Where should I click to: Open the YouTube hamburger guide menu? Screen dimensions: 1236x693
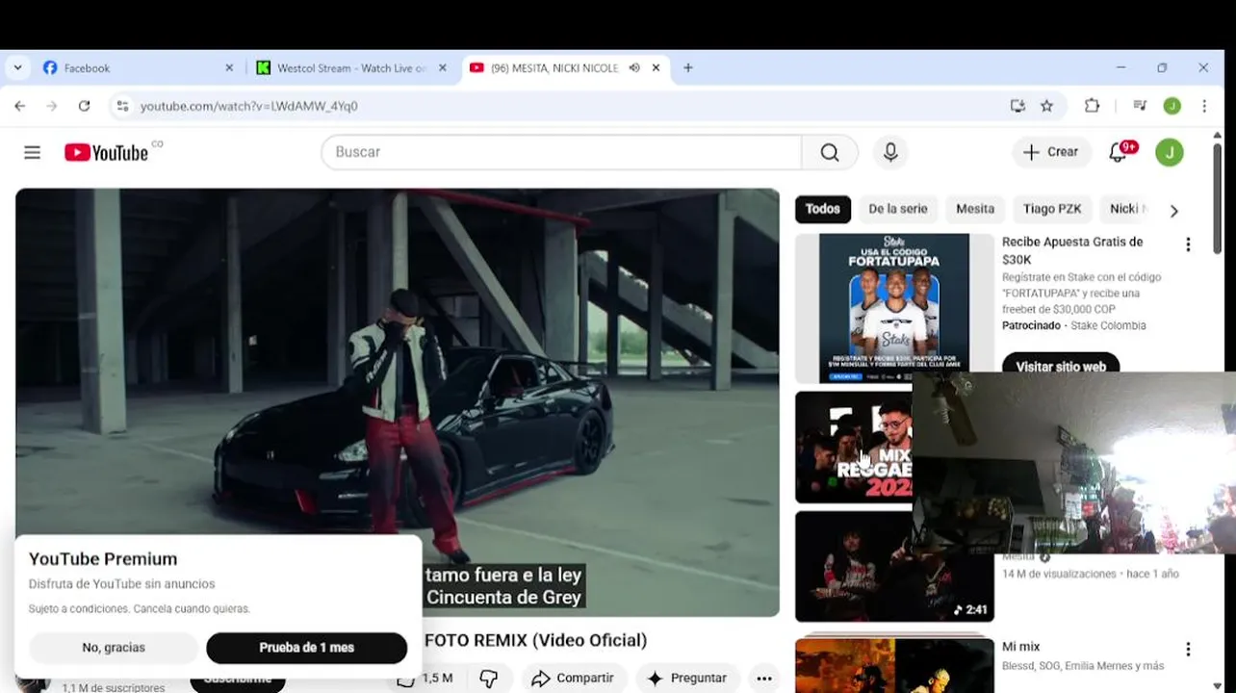pos(32,152)
